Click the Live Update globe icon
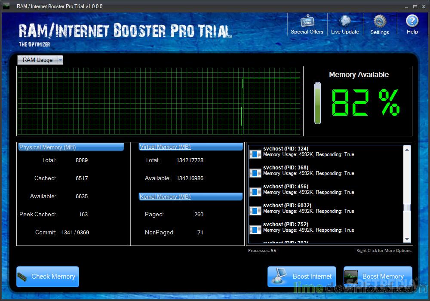The width and height of the screenshot is (430, 301). click(345, 21)
